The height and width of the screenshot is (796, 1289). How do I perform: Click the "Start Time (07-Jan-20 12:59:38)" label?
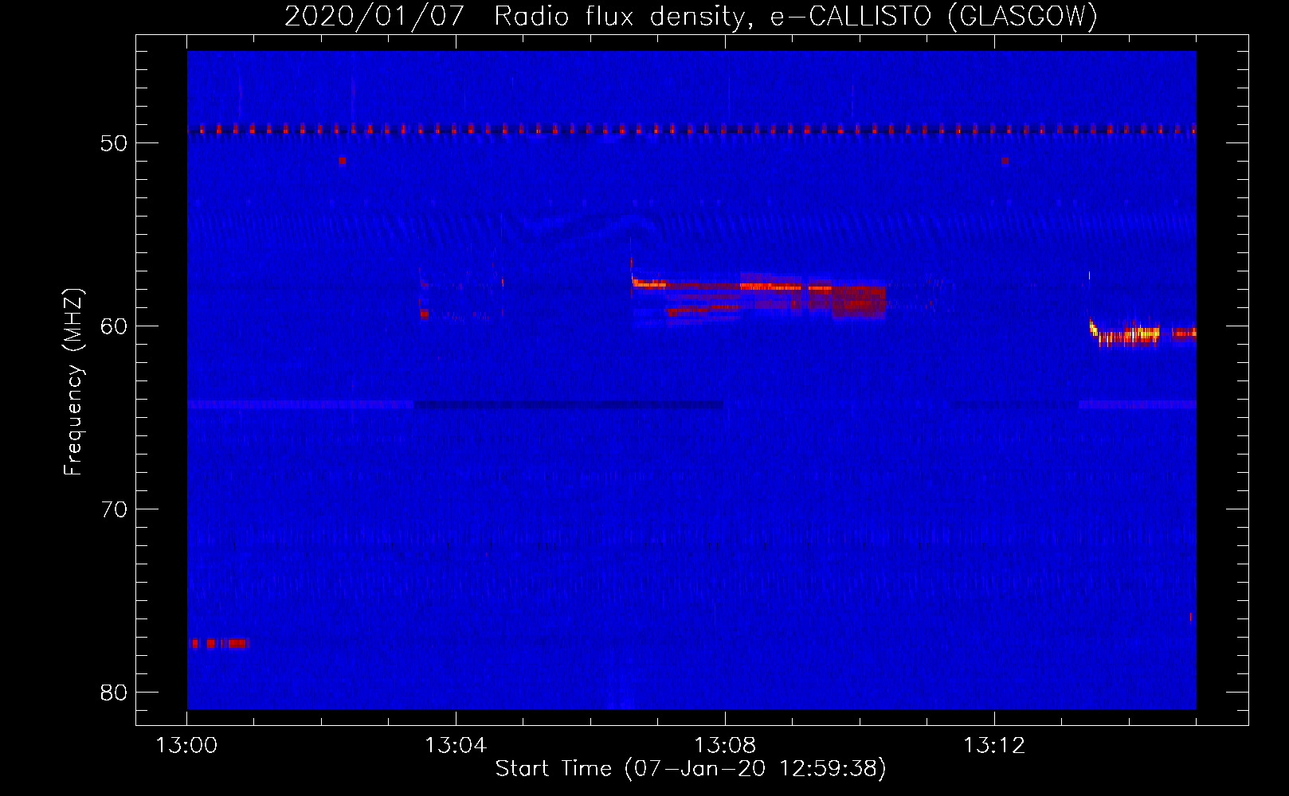pos(691,769)
